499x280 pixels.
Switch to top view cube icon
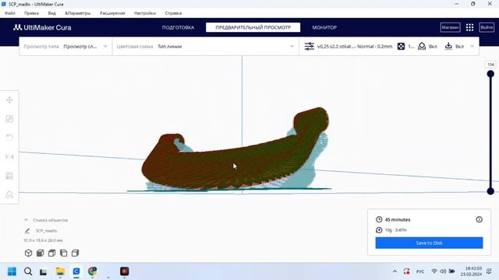pos(51,253)
